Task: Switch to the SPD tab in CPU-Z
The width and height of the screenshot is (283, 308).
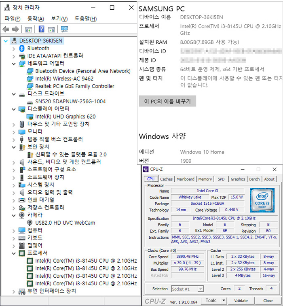Action: 221,179
